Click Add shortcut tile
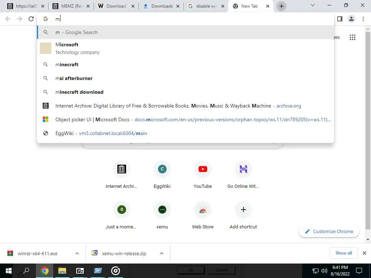The image size is (371, 278). click(x=243, y=216)
